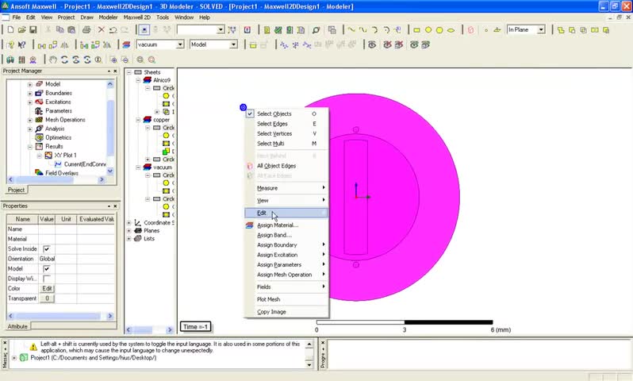Open the Edit submenu in context menu
This screenshot has height=381, width=633.
tap(286, 213)
